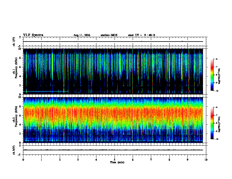This screenshot has height=179, width=232.
Task: Click time axis tick label "8"
Action: tap(169, 160)
